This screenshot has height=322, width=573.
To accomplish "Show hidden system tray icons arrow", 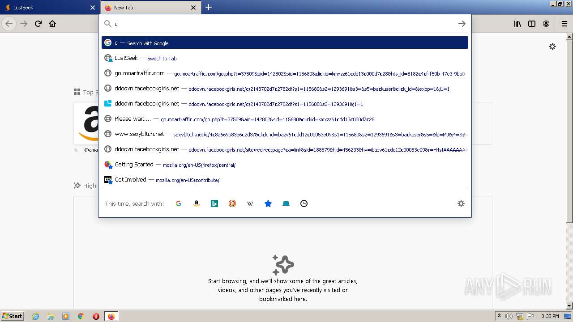I will point(499,316).
